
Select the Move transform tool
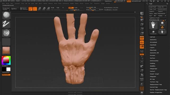pyautogui.click(x=40, y=9)
